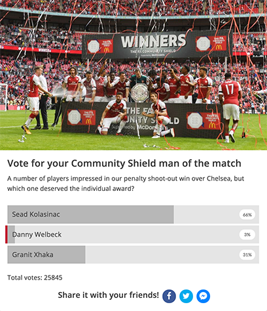Screen dimensions: 267x311
Task: Click the dark filled portion of Kolasinac bar
Action: [90, 215]
